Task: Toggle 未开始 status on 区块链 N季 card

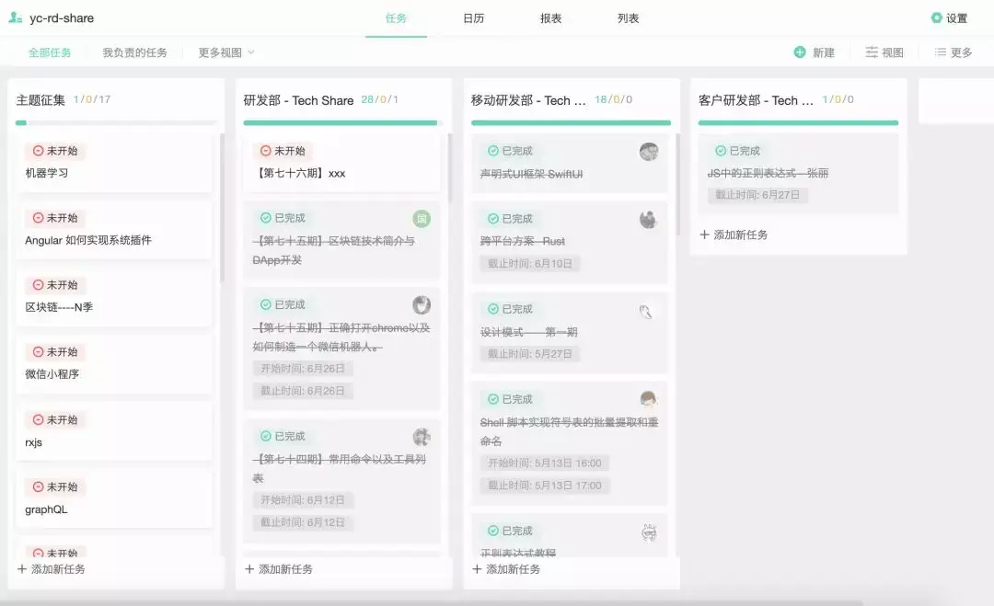Action: tap(55, 285)
